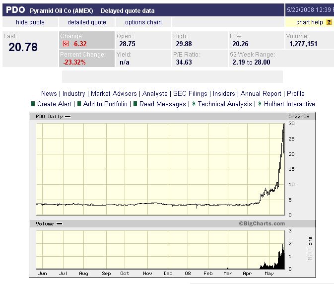
Task: Open the Insiders link
Action: pyautogui.click(x=224, y=93)
